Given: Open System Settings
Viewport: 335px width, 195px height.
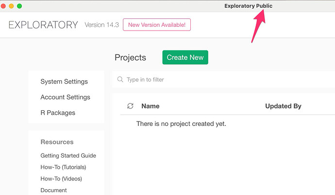Looking at the screenshot, I should [x=64, y=82].
